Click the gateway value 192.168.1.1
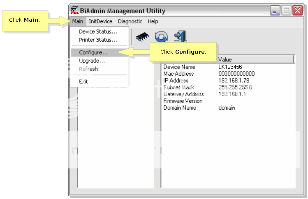308x199 pixels. pyautogui.click(x=232, y=94)
